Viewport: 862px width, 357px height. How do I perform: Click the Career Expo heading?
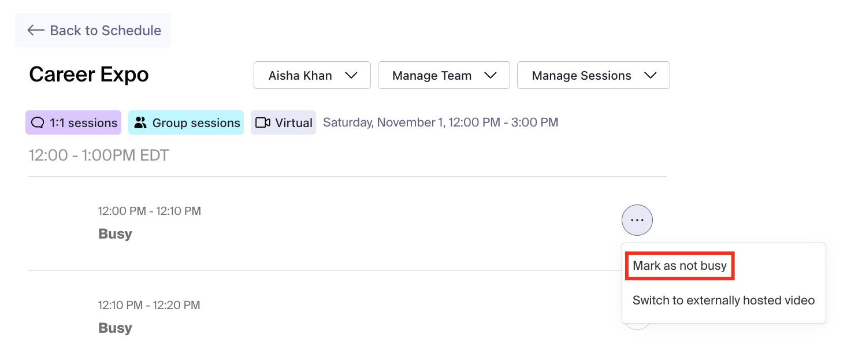[x=89, y=75]
